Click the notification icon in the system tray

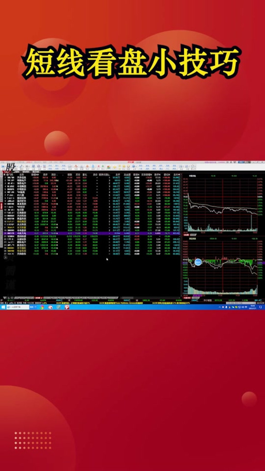[x=260, y=307]
